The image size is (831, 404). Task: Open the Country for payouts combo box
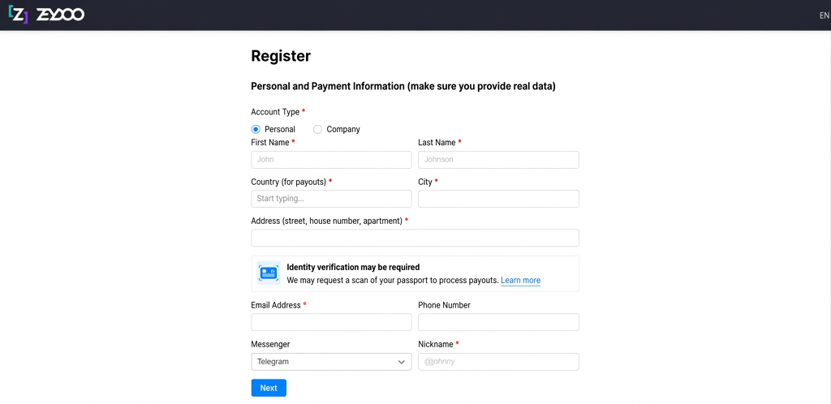tap(331, 199)
